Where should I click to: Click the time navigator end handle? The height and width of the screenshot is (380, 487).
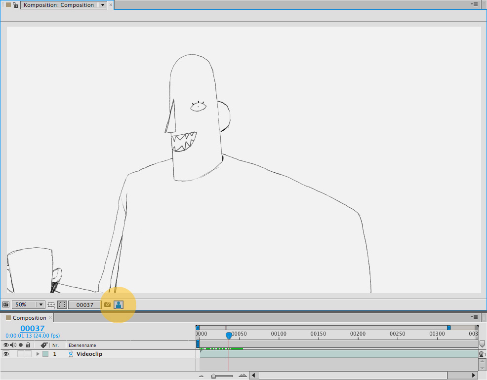pyautogui.click(x=449, y=328)
